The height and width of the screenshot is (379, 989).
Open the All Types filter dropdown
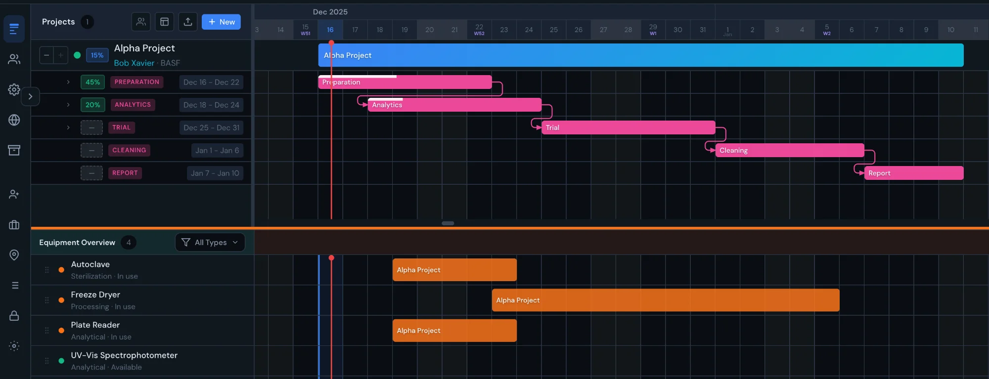[x=210, y=242]
